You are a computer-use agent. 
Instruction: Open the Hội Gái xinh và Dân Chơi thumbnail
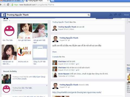click(9, 52)
